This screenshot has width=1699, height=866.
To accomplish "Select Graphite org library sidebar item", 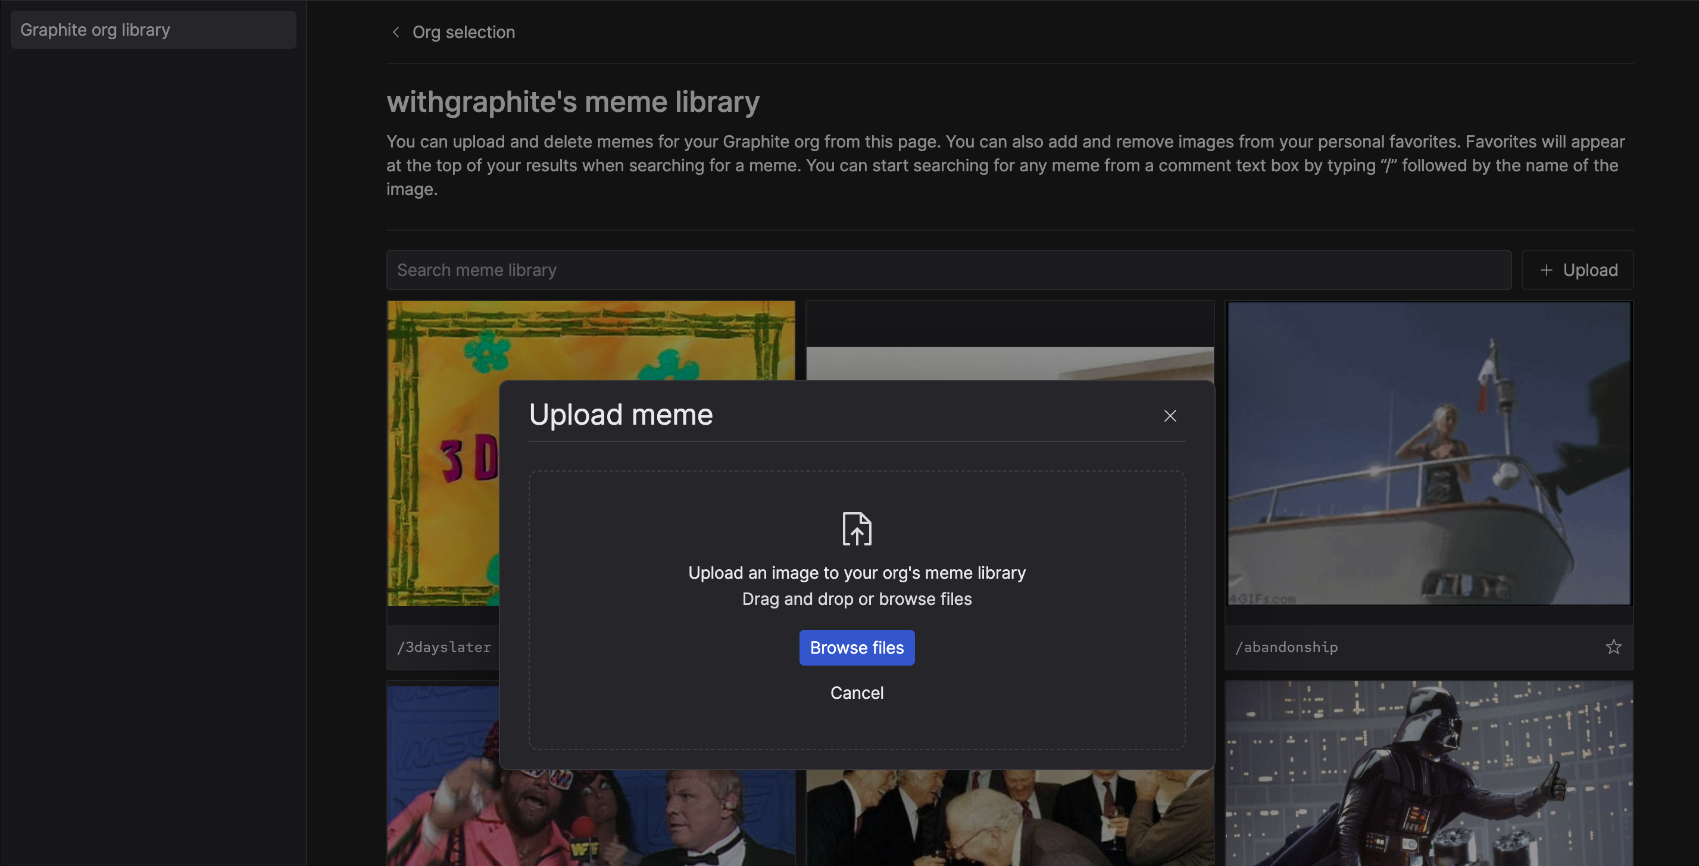I will [x=153, y=30].
